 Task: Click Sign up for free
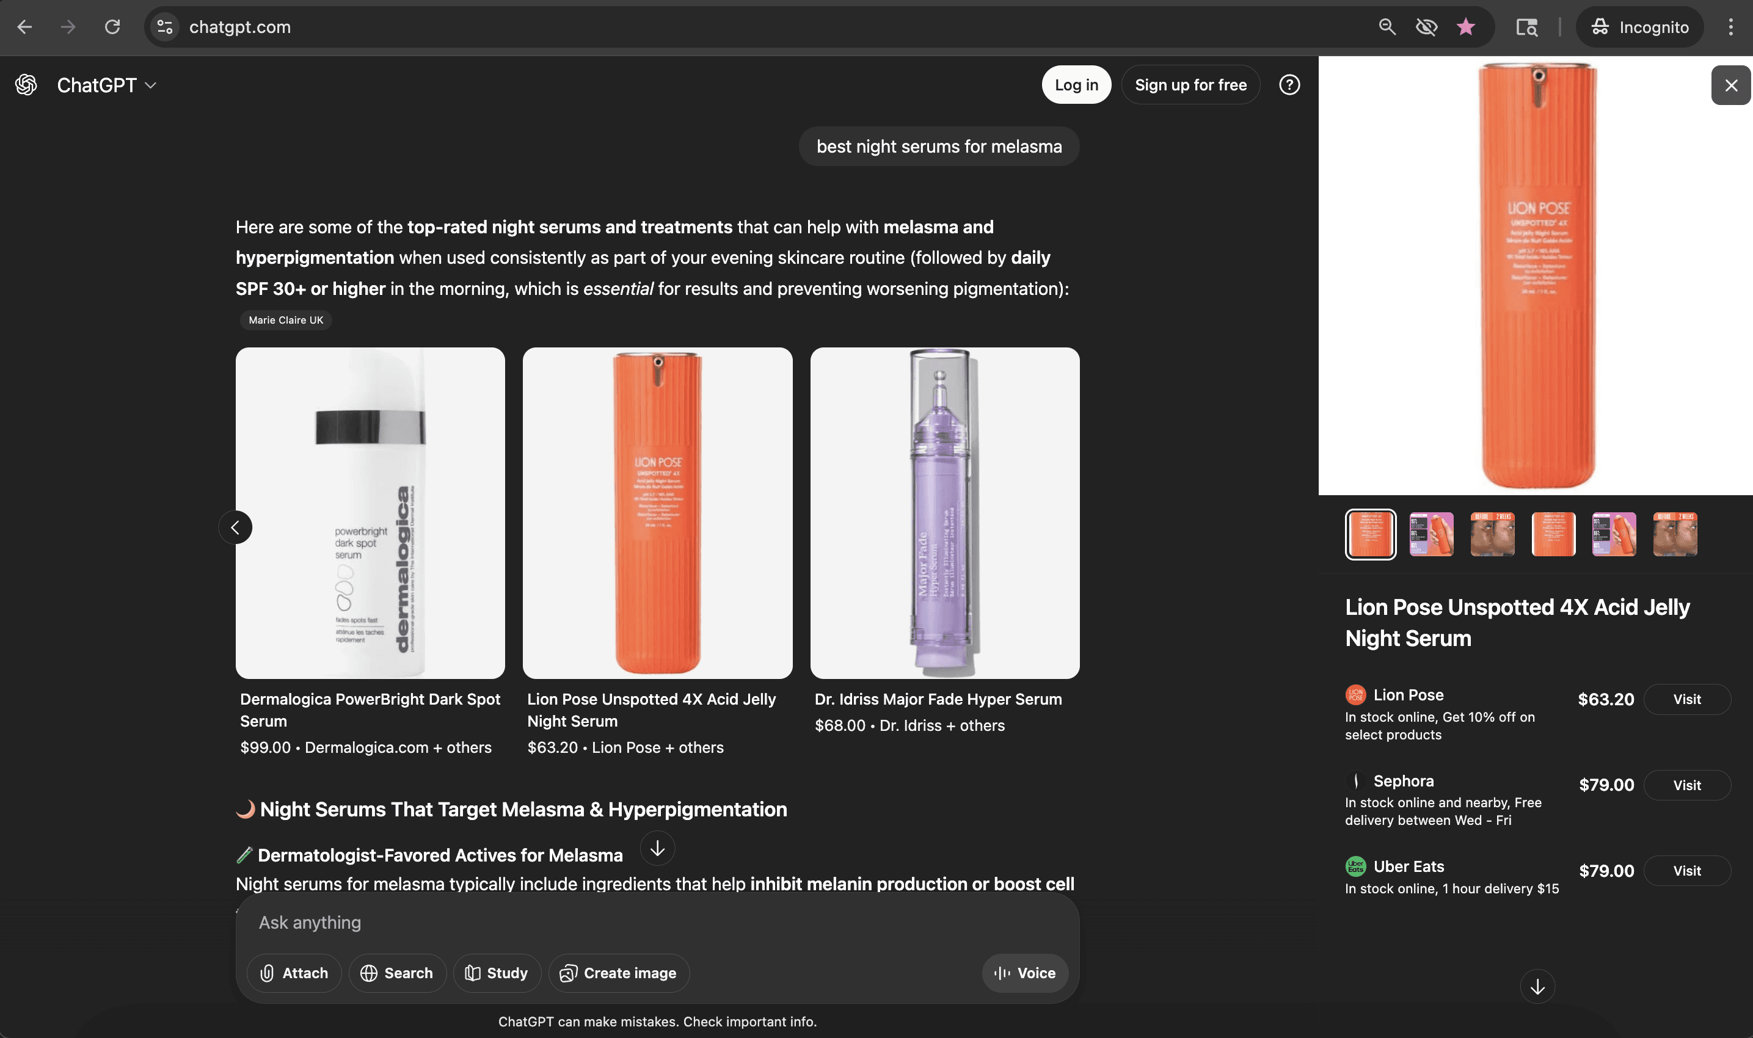click(x=1190, y=85)
